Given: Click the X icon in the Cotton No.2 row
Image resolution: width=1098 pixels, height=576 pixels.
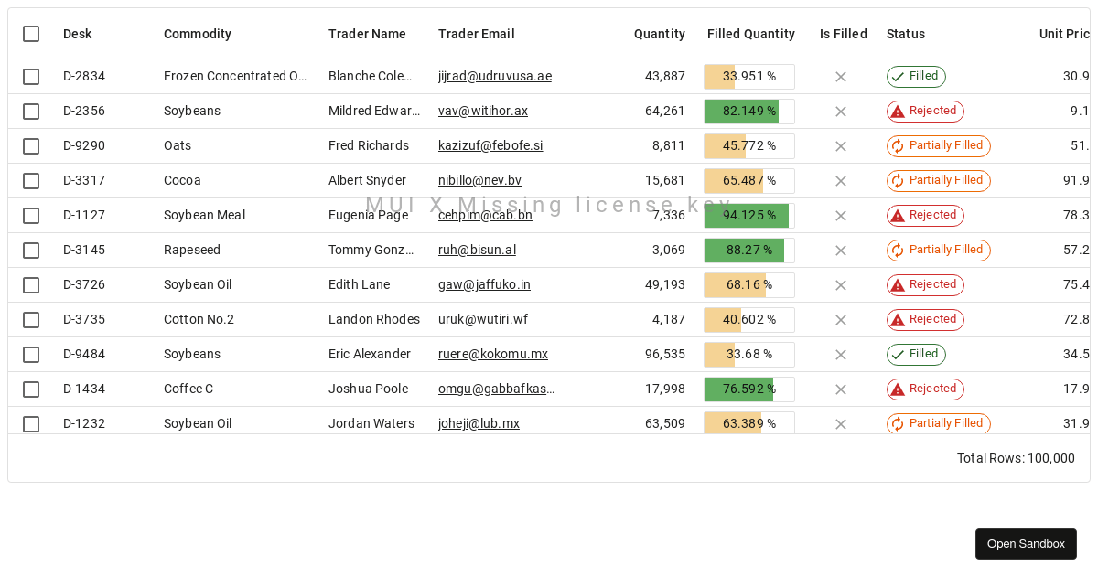Looking at the screenshot, I should point(841,320).
